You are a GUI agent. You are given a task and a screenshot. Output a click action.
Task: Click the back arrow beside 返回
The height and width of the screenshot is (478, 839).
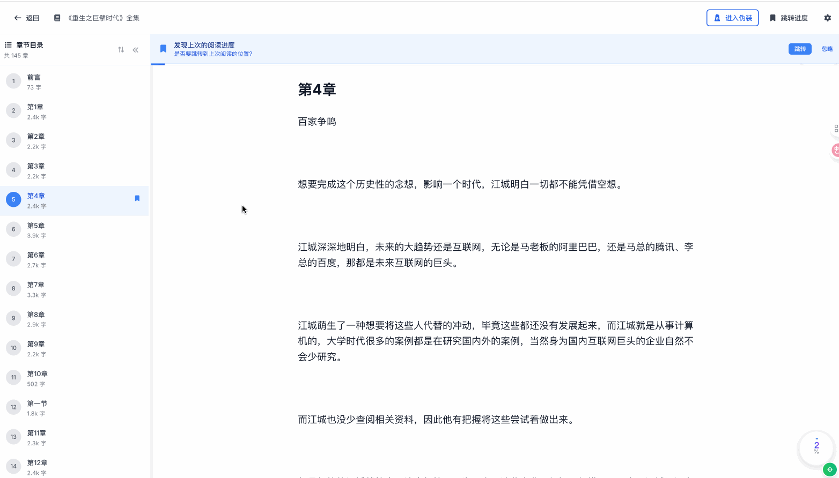(17, 18)
